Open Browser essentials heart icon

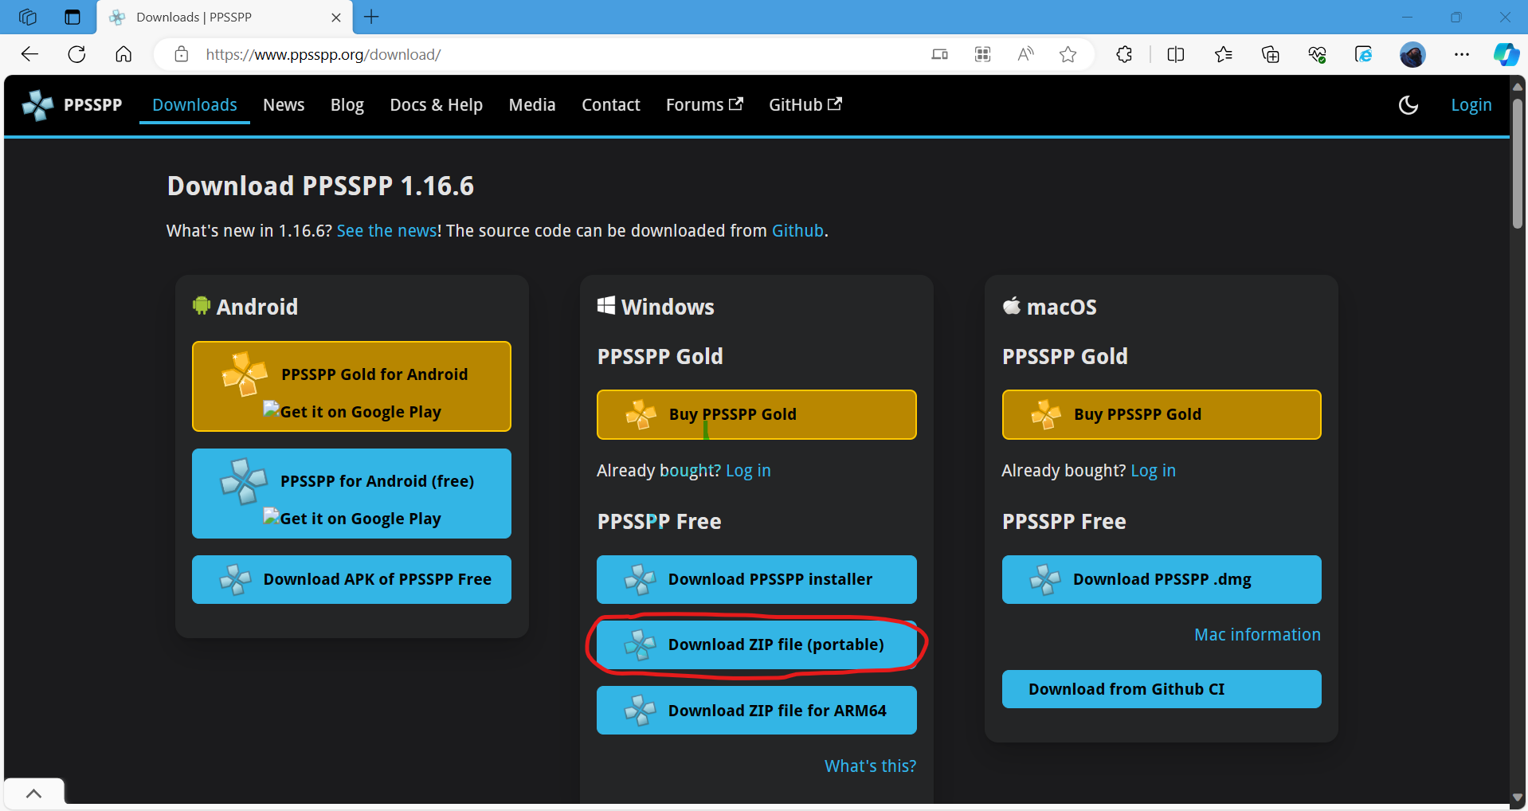tap(1317, 54)
